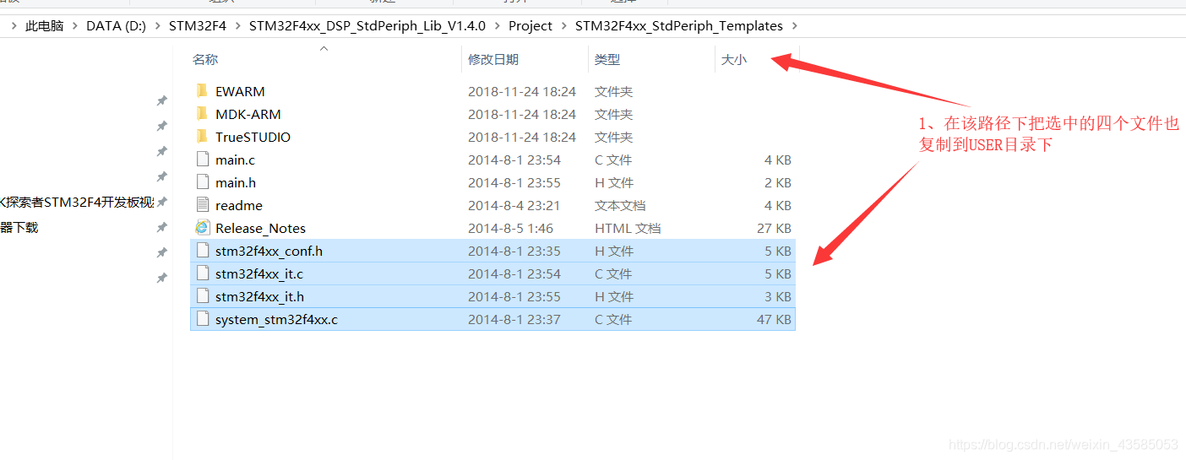1186x460 pixels.
Task: Click pin icon beside 探索者STM32F4开发板视
Action: point(161,203)
